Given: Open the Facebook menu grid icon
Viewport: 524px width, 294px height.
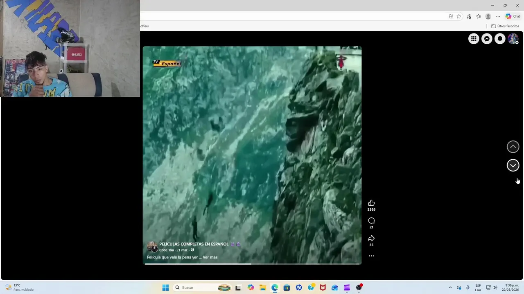Looking at the screenshot, I should [x=474, y=39].
